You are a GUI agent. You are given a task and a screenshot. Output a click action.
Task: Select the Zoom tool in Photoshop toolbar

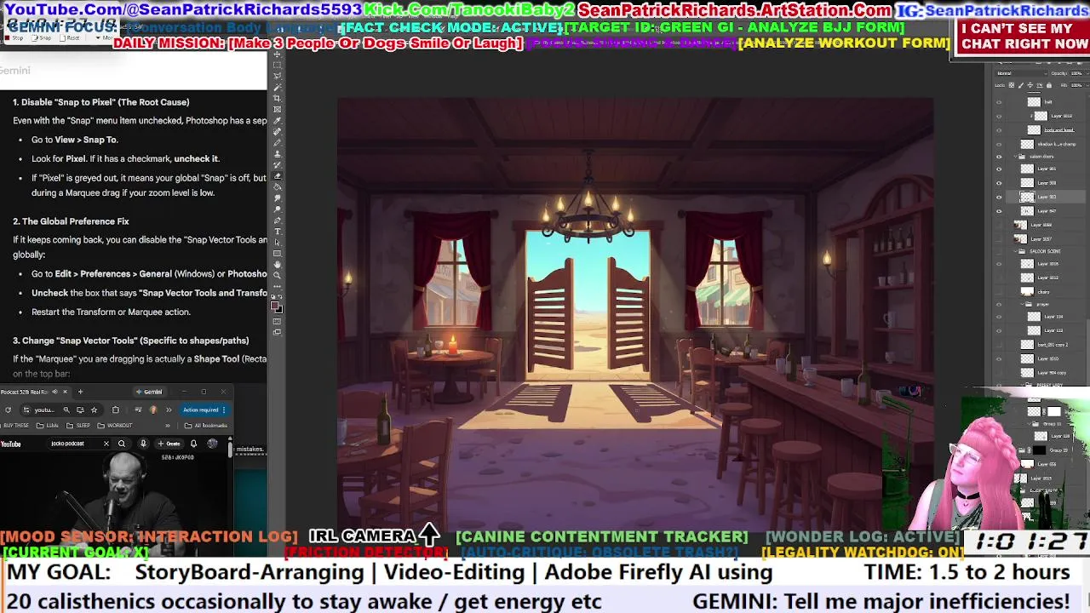point(277,275)
